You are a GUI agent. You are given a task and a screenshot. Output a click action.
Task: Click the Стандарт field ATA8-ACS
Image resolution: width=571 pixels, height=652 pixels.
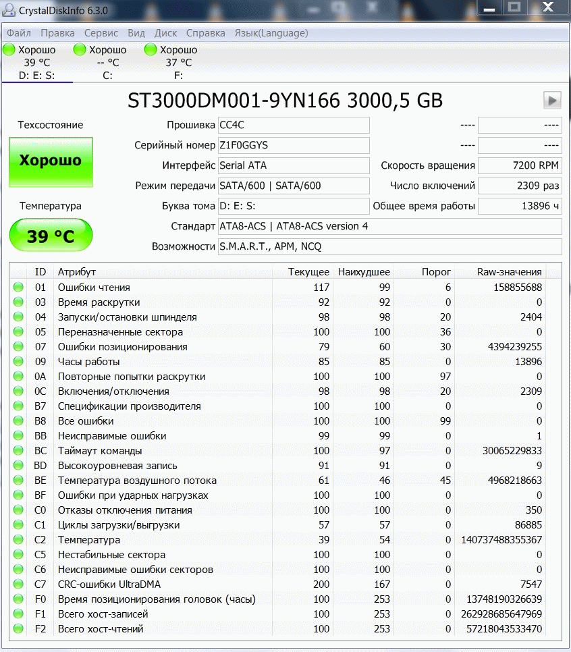389,226
